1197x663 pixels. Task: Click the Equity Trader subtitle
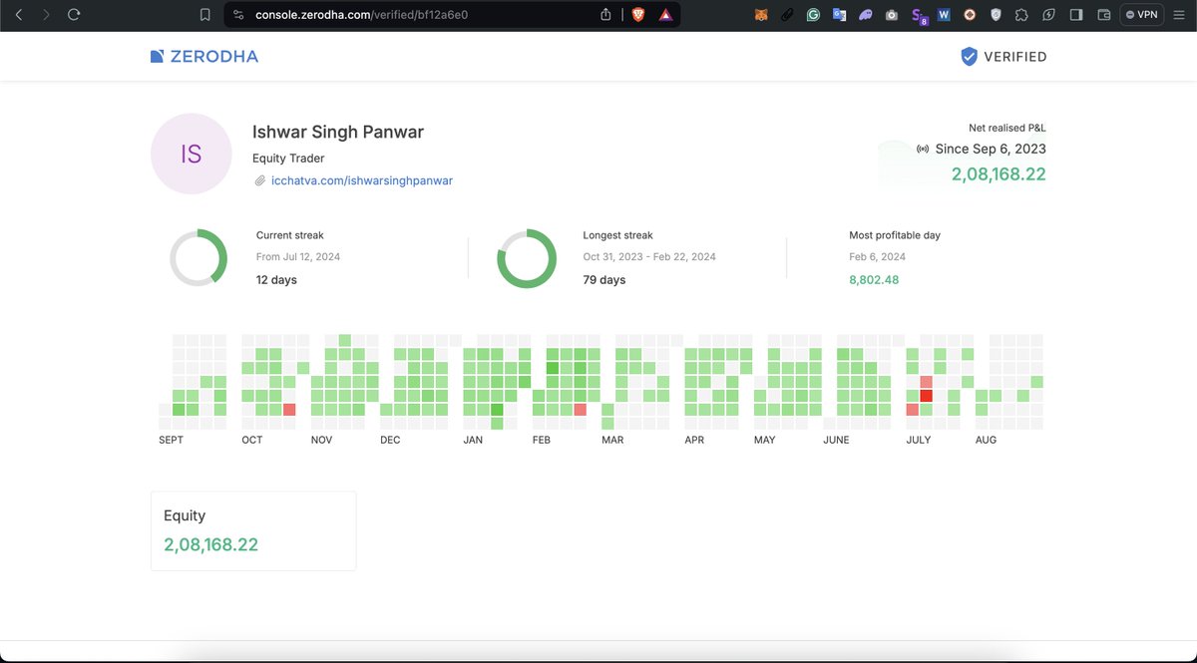click(x=288, y=158)
